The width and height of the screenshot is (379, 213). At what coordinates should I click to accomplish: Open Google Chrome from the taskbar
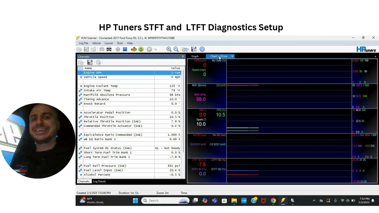coord(273,201)
